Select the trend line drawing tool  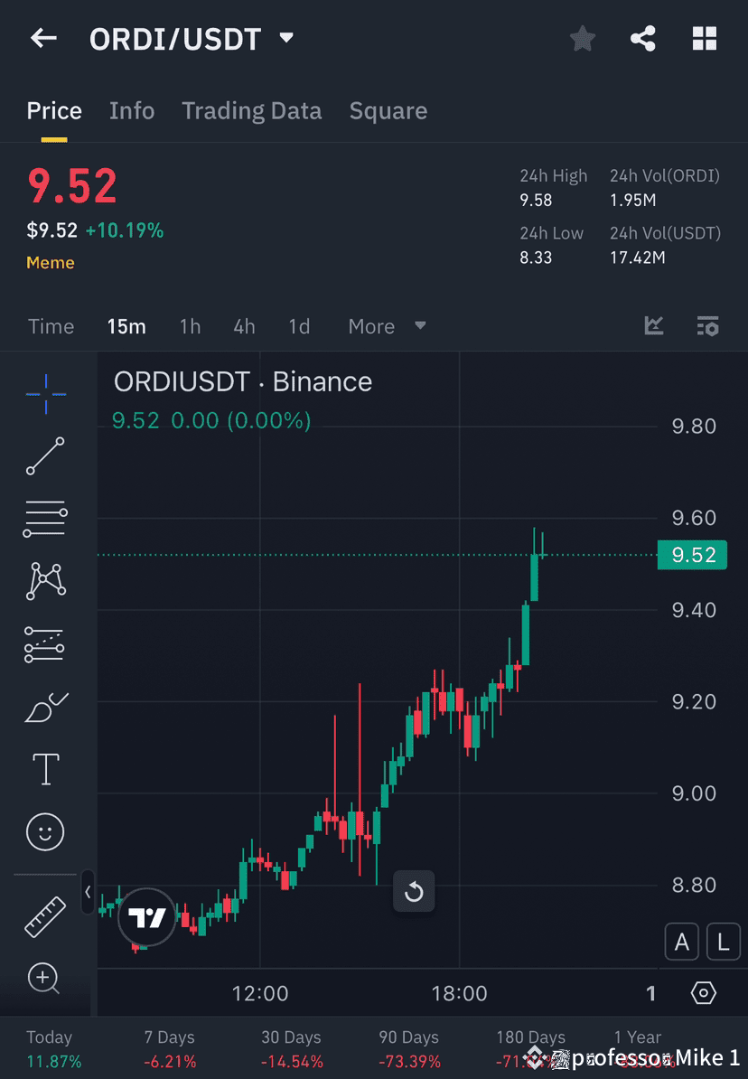pyautogui.click(x=45, y=456)
